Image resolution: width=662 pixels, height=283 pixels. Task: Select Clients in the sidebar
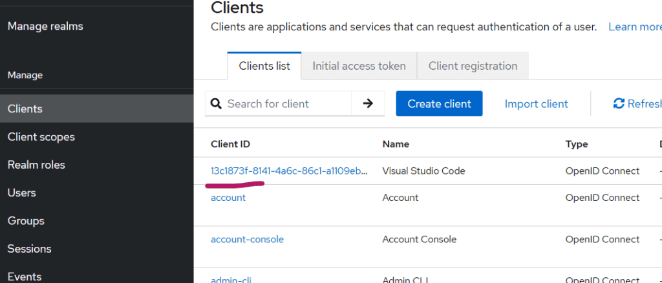97,109
